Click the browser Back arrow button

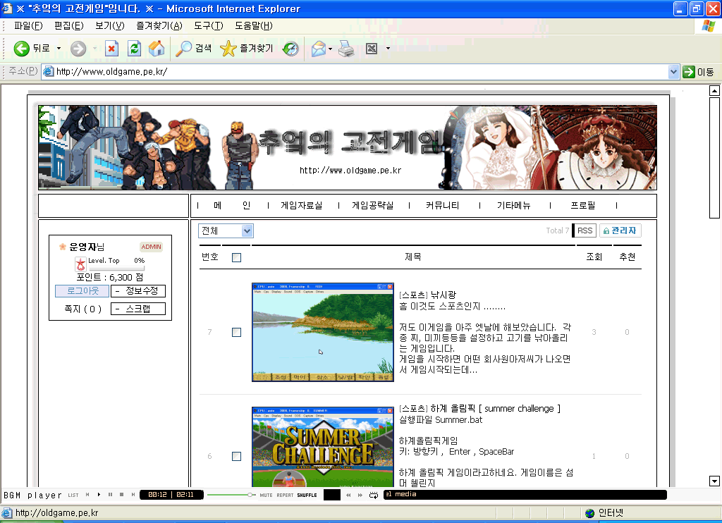pyautogui.click(x=22, y=49)
